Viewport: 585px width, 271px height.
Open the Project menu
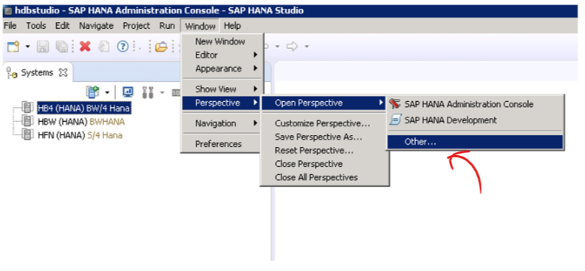tap(136, 26)
